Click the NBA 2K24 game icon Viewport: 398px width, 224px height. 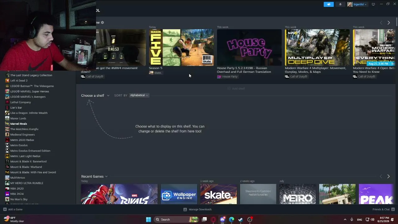pos(7,194)
